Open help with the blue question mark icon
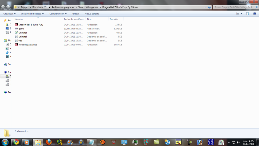 pyautogui.click(x=254, y=14)
